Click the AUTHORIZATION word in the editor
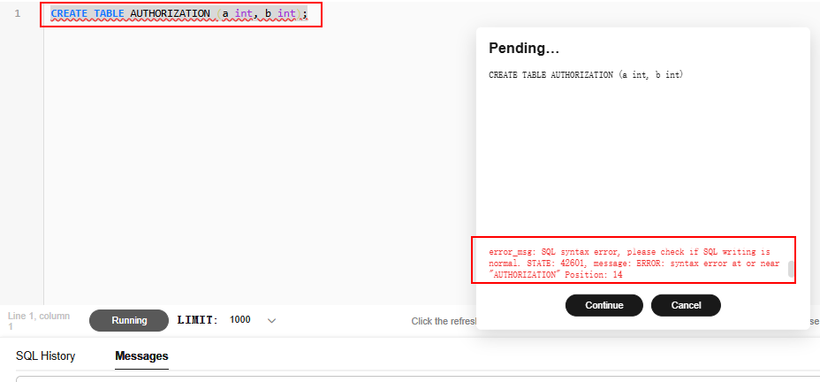820x382 pixels. click(170, 13)
